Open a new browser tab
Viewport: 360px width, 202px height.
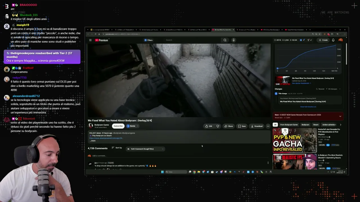coord(310,30)
